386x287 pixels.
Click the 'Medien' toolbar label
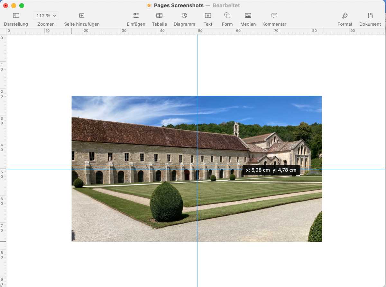248,24
